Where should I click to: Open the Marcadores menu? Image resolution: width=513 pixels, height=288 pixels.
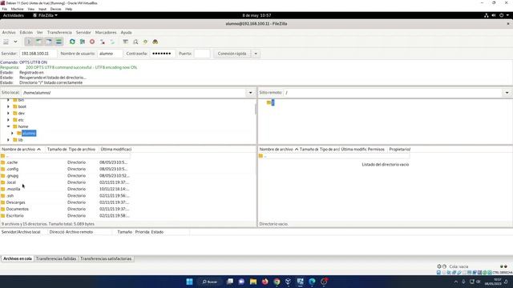106,32
